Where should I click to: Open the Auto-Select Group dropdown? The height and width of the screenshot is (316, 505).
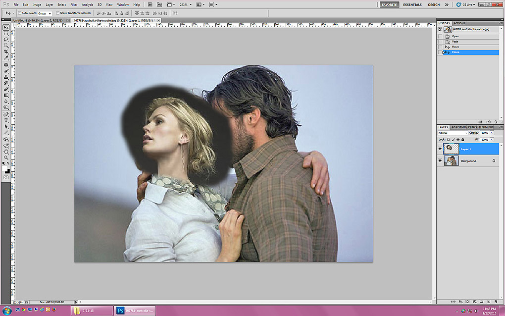[45, 13]
